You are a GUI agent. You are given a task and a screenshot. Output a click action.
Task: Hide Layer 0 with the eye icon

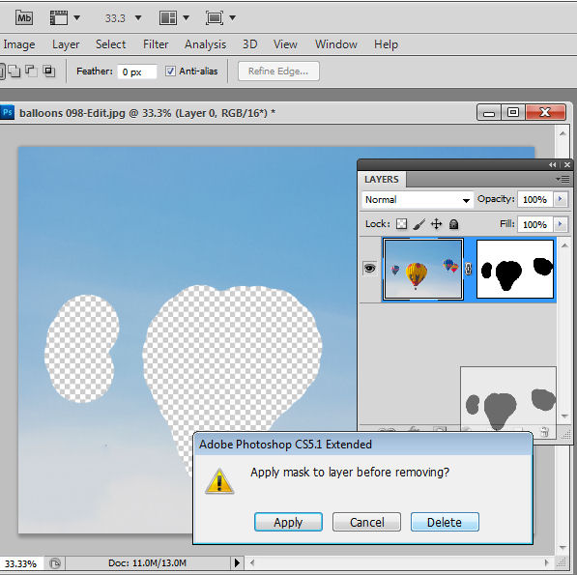[370, 269]
